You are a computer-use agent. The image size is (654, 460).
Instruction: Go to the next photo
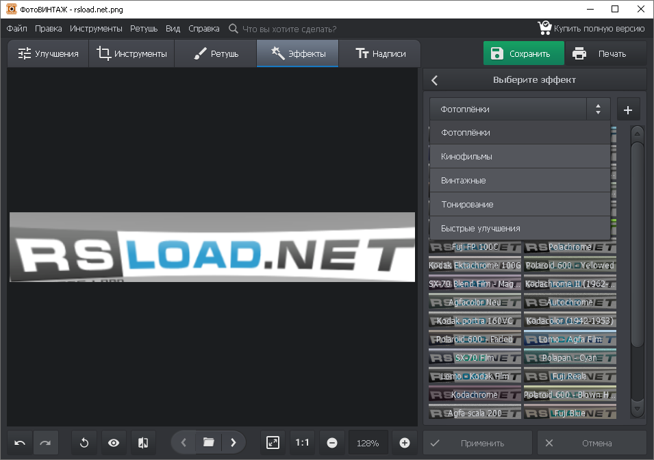click(x=234, y=442)
